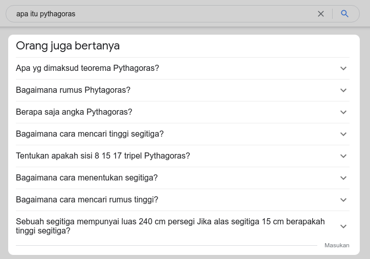
Task: Click the blue magnifier search icon
Action: click(345, 14)
